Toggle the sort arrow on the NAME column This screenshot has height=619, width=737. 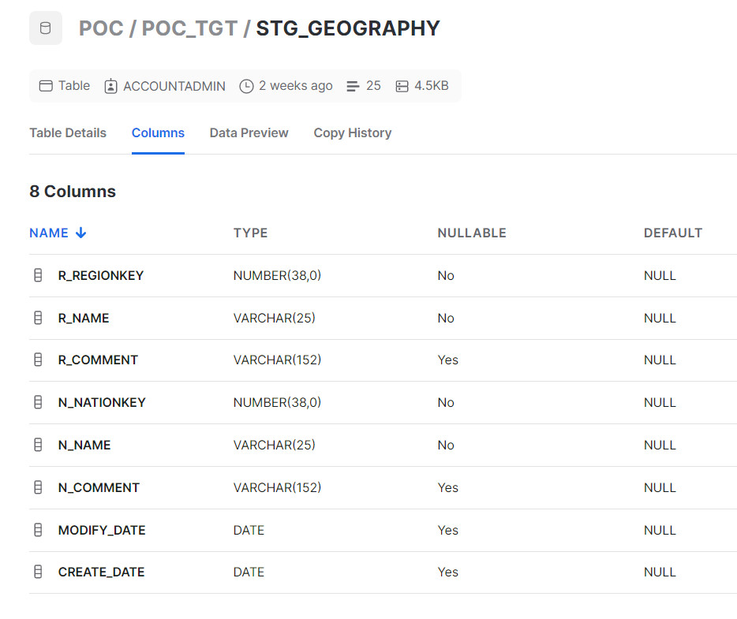pos(80,233)
